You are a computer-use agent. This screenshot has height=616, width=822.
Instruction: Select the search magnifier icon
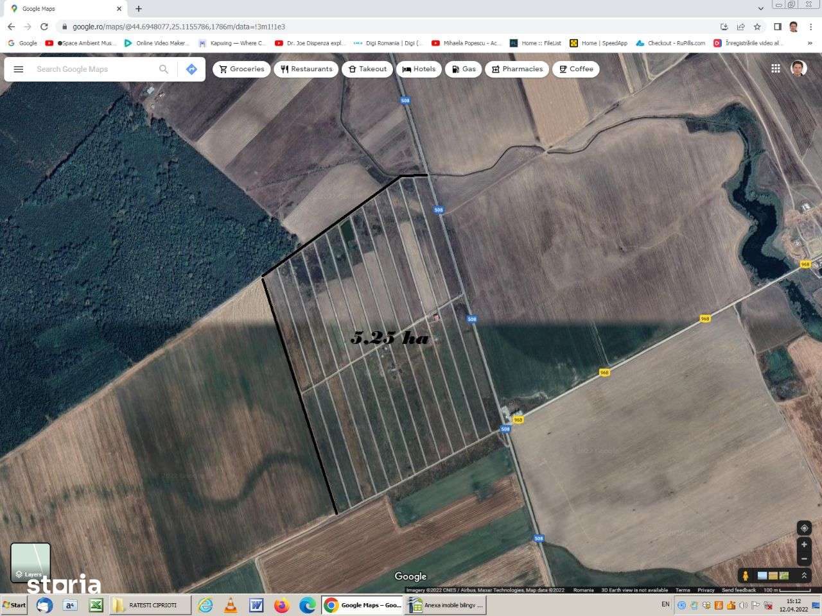[x=164, y=69]
